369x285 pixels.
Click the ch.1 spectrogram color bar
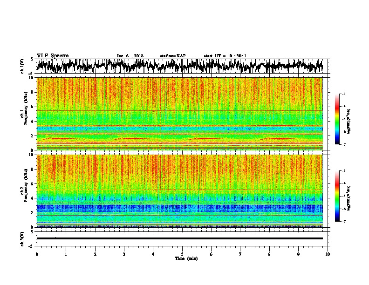[x=337, y=119]
